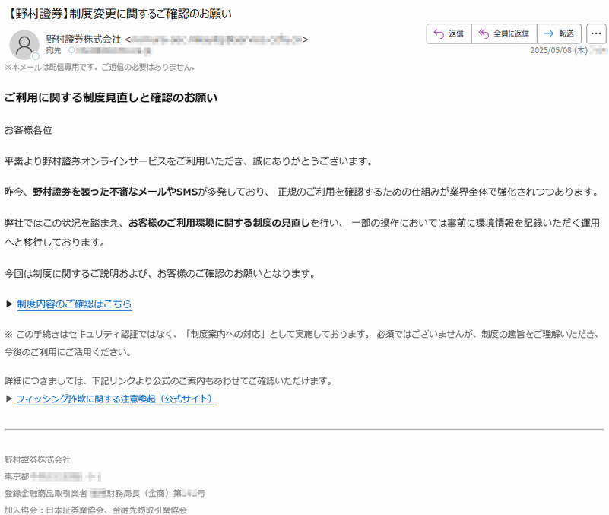Image resolution: width=609 pixels, height=515 pixels.
Task: Open the 制度内容のご確認はこちら link
Action: coord(75,304)
